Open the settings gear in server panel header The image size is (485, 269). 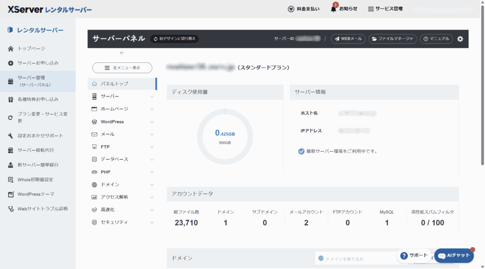[x=460, y=39]
